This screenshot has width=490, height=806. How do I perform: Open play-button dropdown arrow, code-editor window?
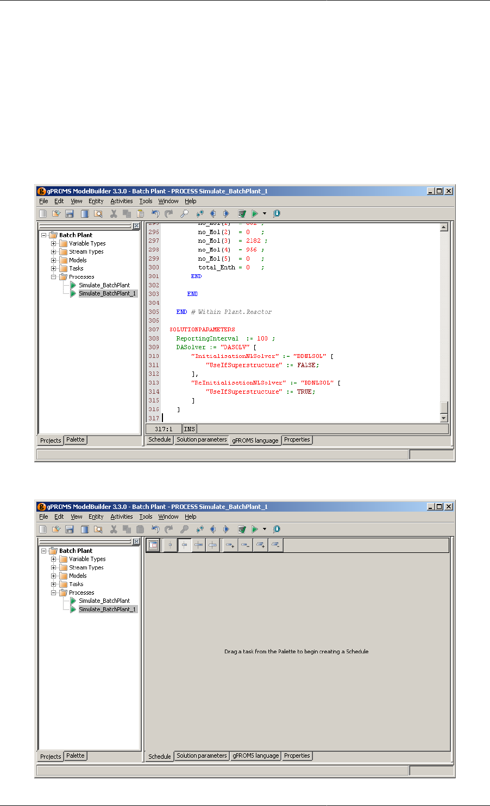point(265,214)
